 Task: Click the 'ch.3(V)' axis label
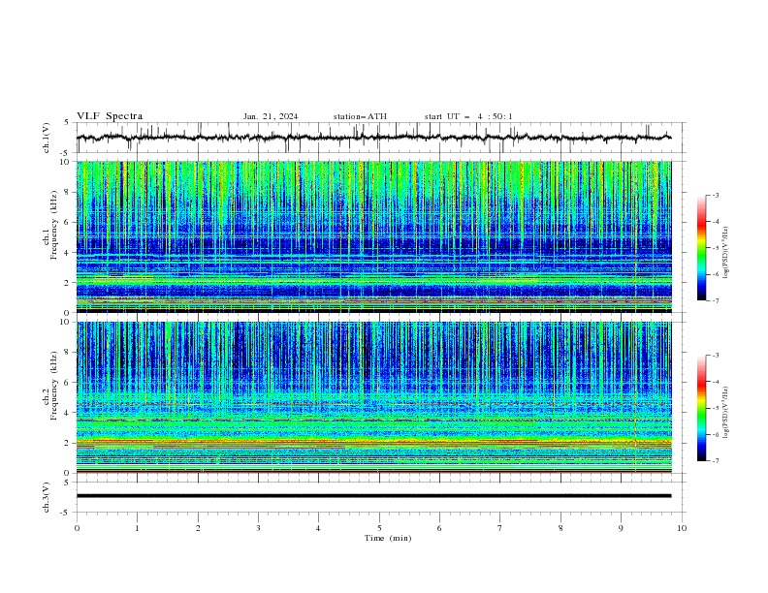[47, 497]
